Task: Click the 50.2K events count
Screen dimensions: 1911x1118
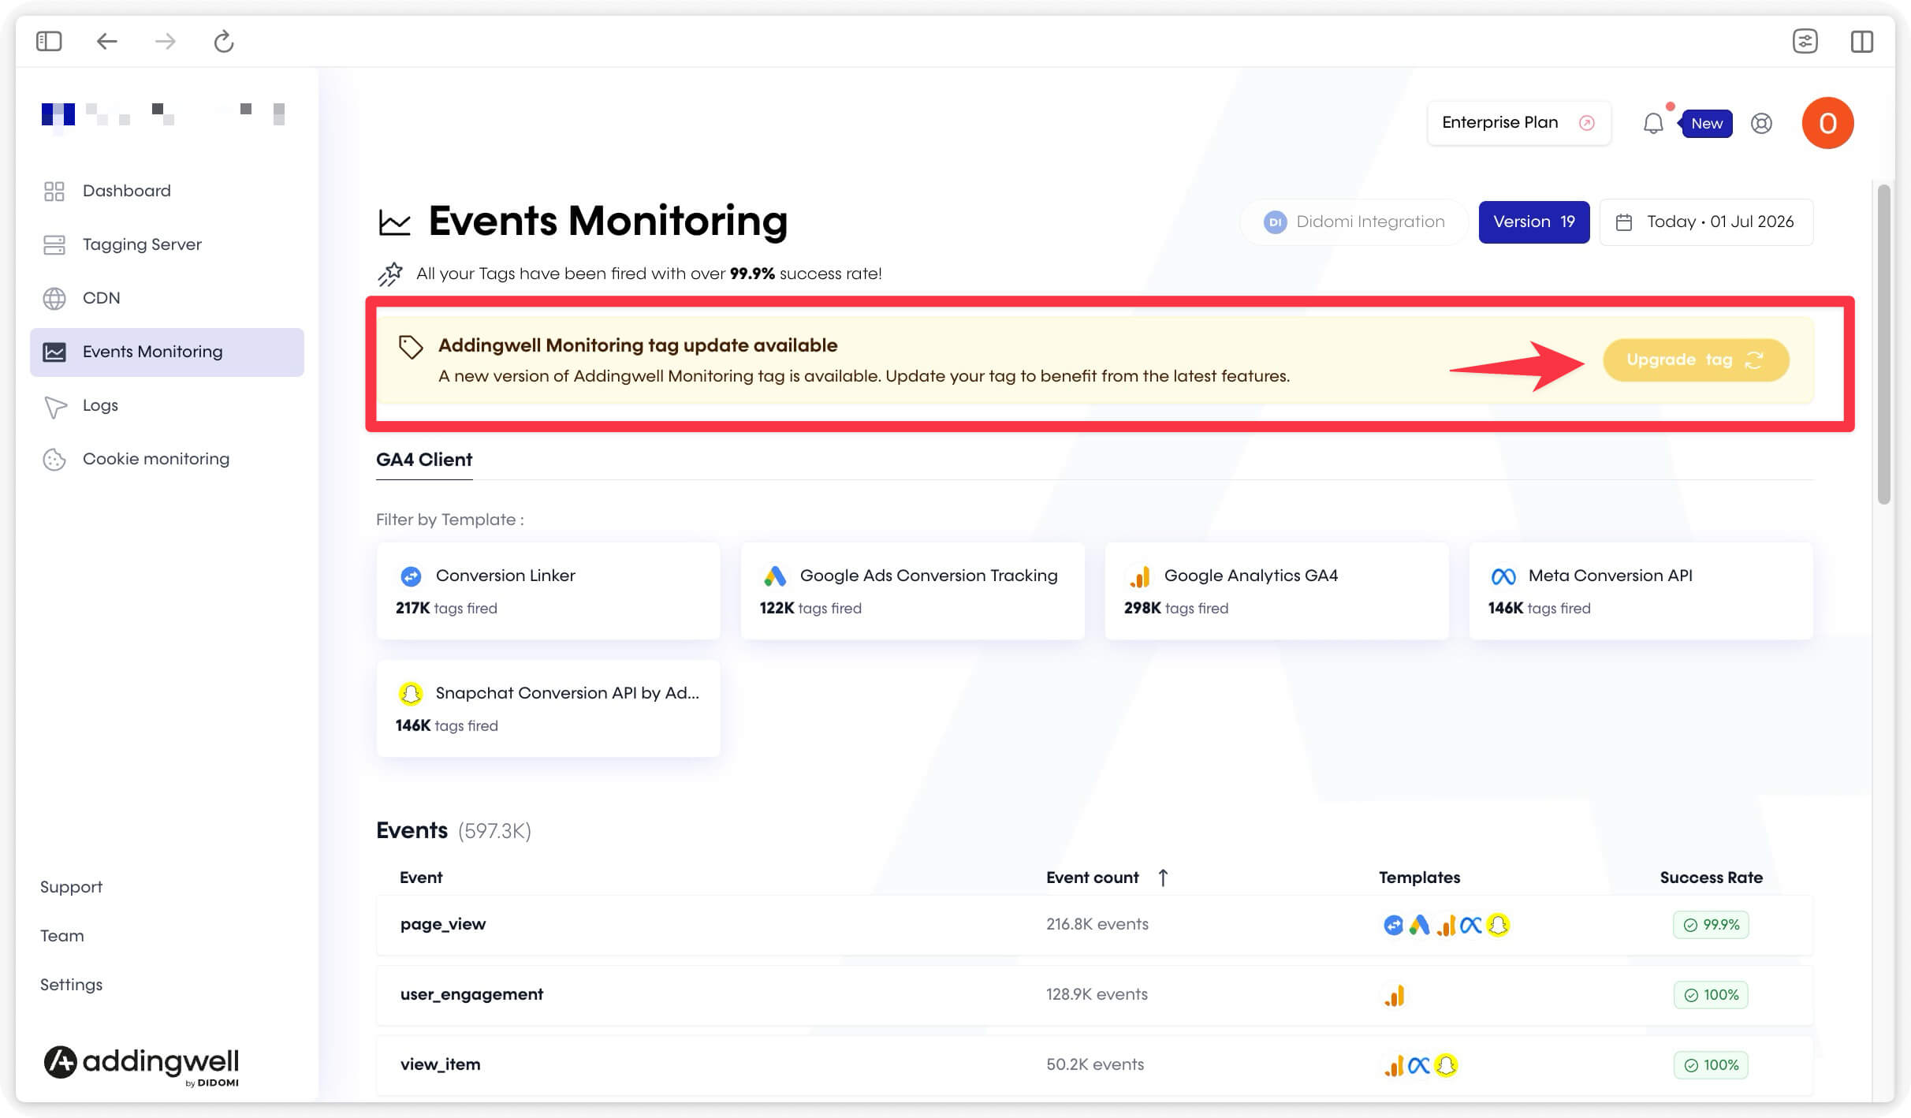Action: (1094, 1064)
